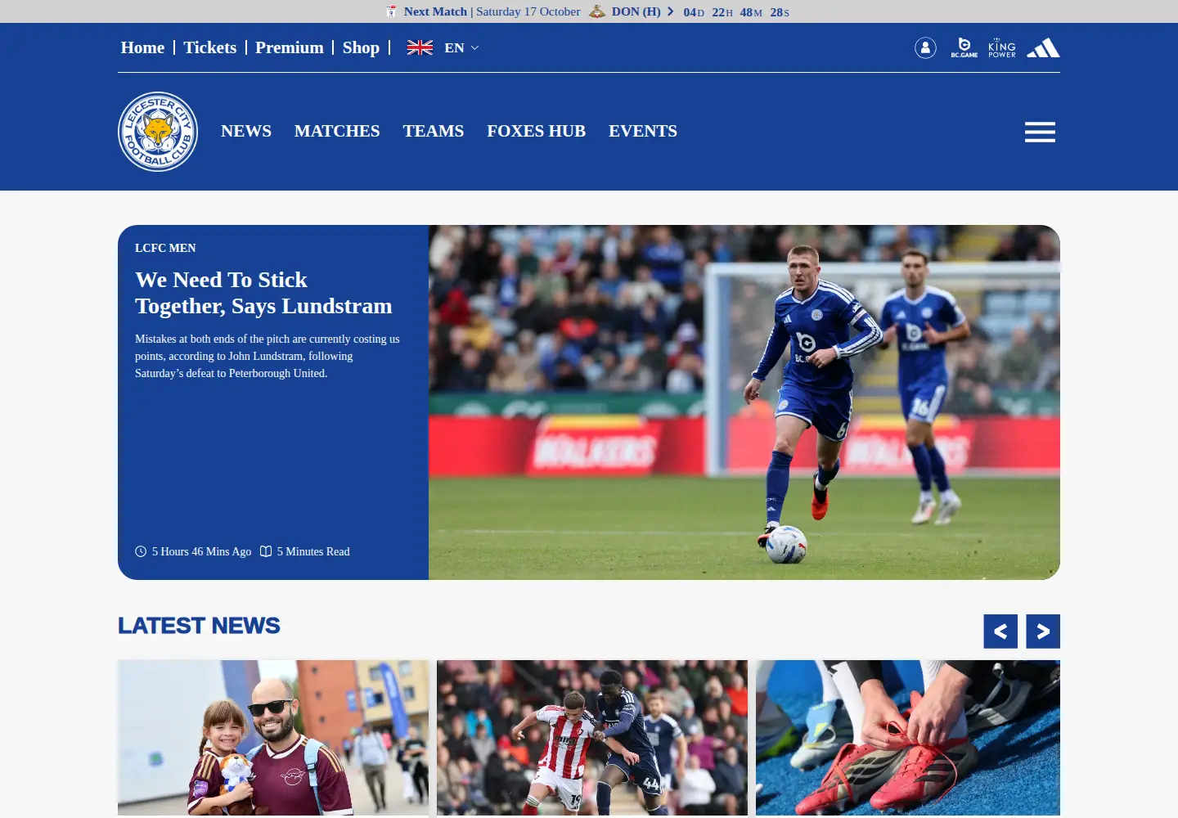Open news card with fan and child photo
This screenshot has width=1178, height=818.
pyautogui.click(x=273, y=738)
